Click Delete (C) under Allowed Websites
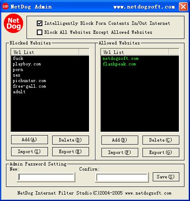The image size is (190, 201). point(161,140)
